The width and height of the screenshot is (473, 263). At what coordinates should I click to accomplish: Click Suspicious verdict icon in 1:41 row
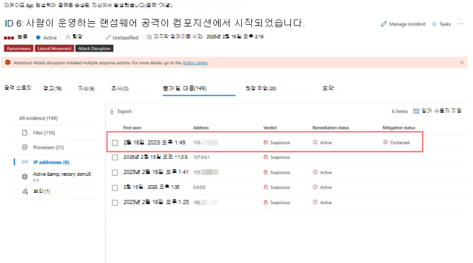coord(265,172)
